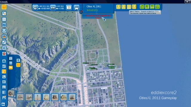Click the list lines icon in build menu
Screen dimensions: 191x107
tap(4, 92)
